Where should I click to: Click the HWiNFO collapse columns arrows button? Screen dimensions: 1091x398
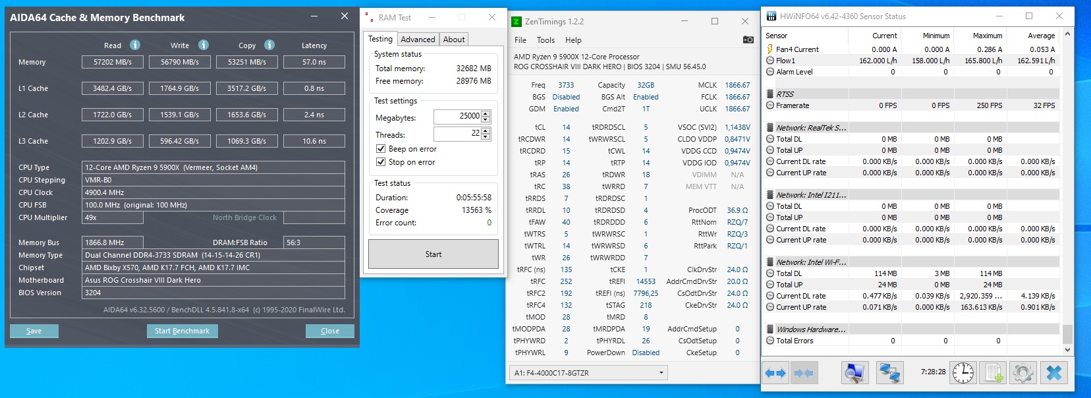pos(804,373)
